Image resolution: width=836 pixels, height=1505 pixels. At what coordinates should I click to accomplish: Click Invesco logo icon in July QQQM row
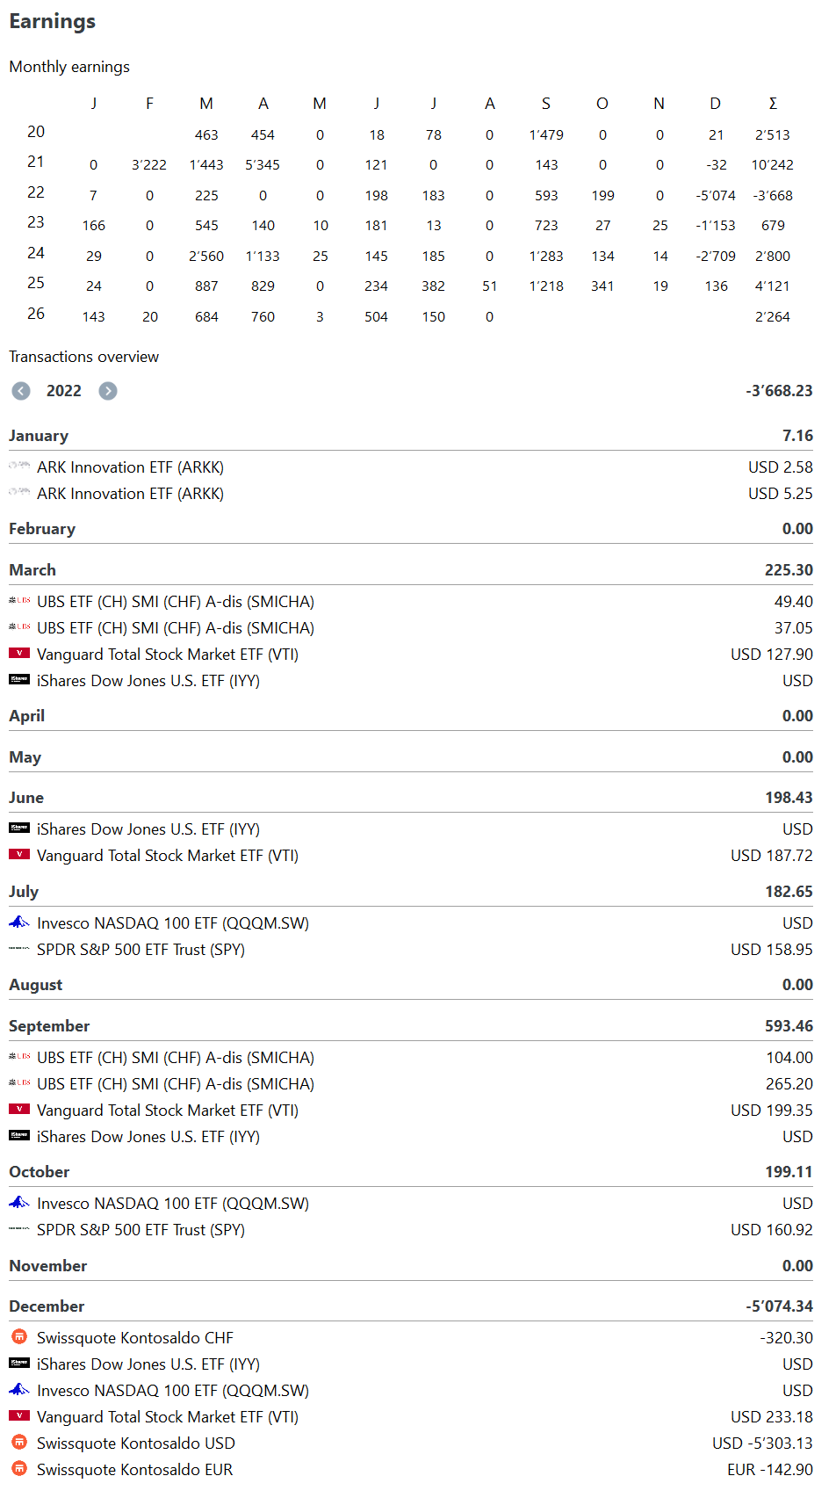tap(19, 923)
